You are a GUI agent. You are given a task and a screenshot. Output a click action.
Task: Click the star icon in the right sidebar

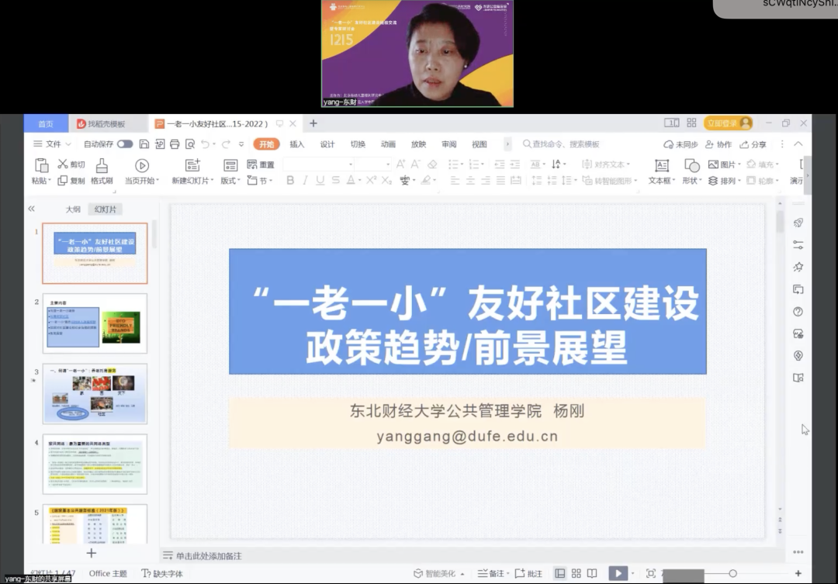click(798, 267)
